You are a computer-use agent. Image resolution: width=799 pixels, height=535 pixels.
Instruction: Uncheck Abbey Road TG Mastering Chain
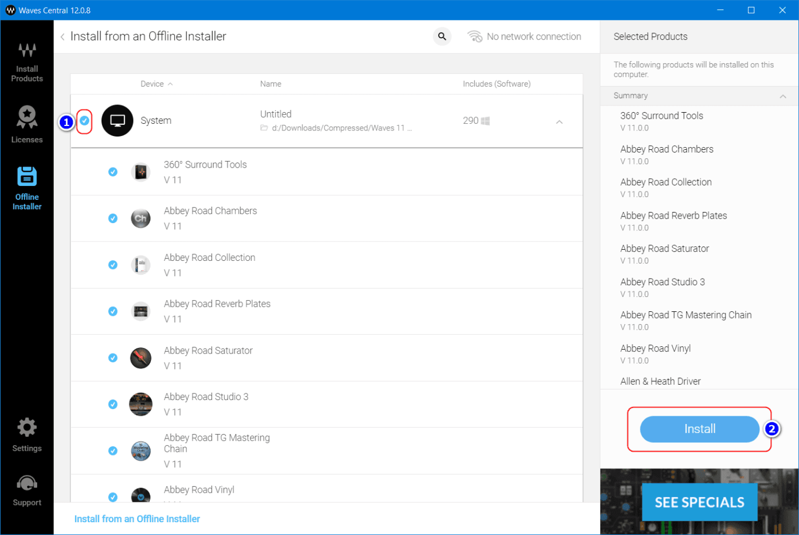(113, 451)
